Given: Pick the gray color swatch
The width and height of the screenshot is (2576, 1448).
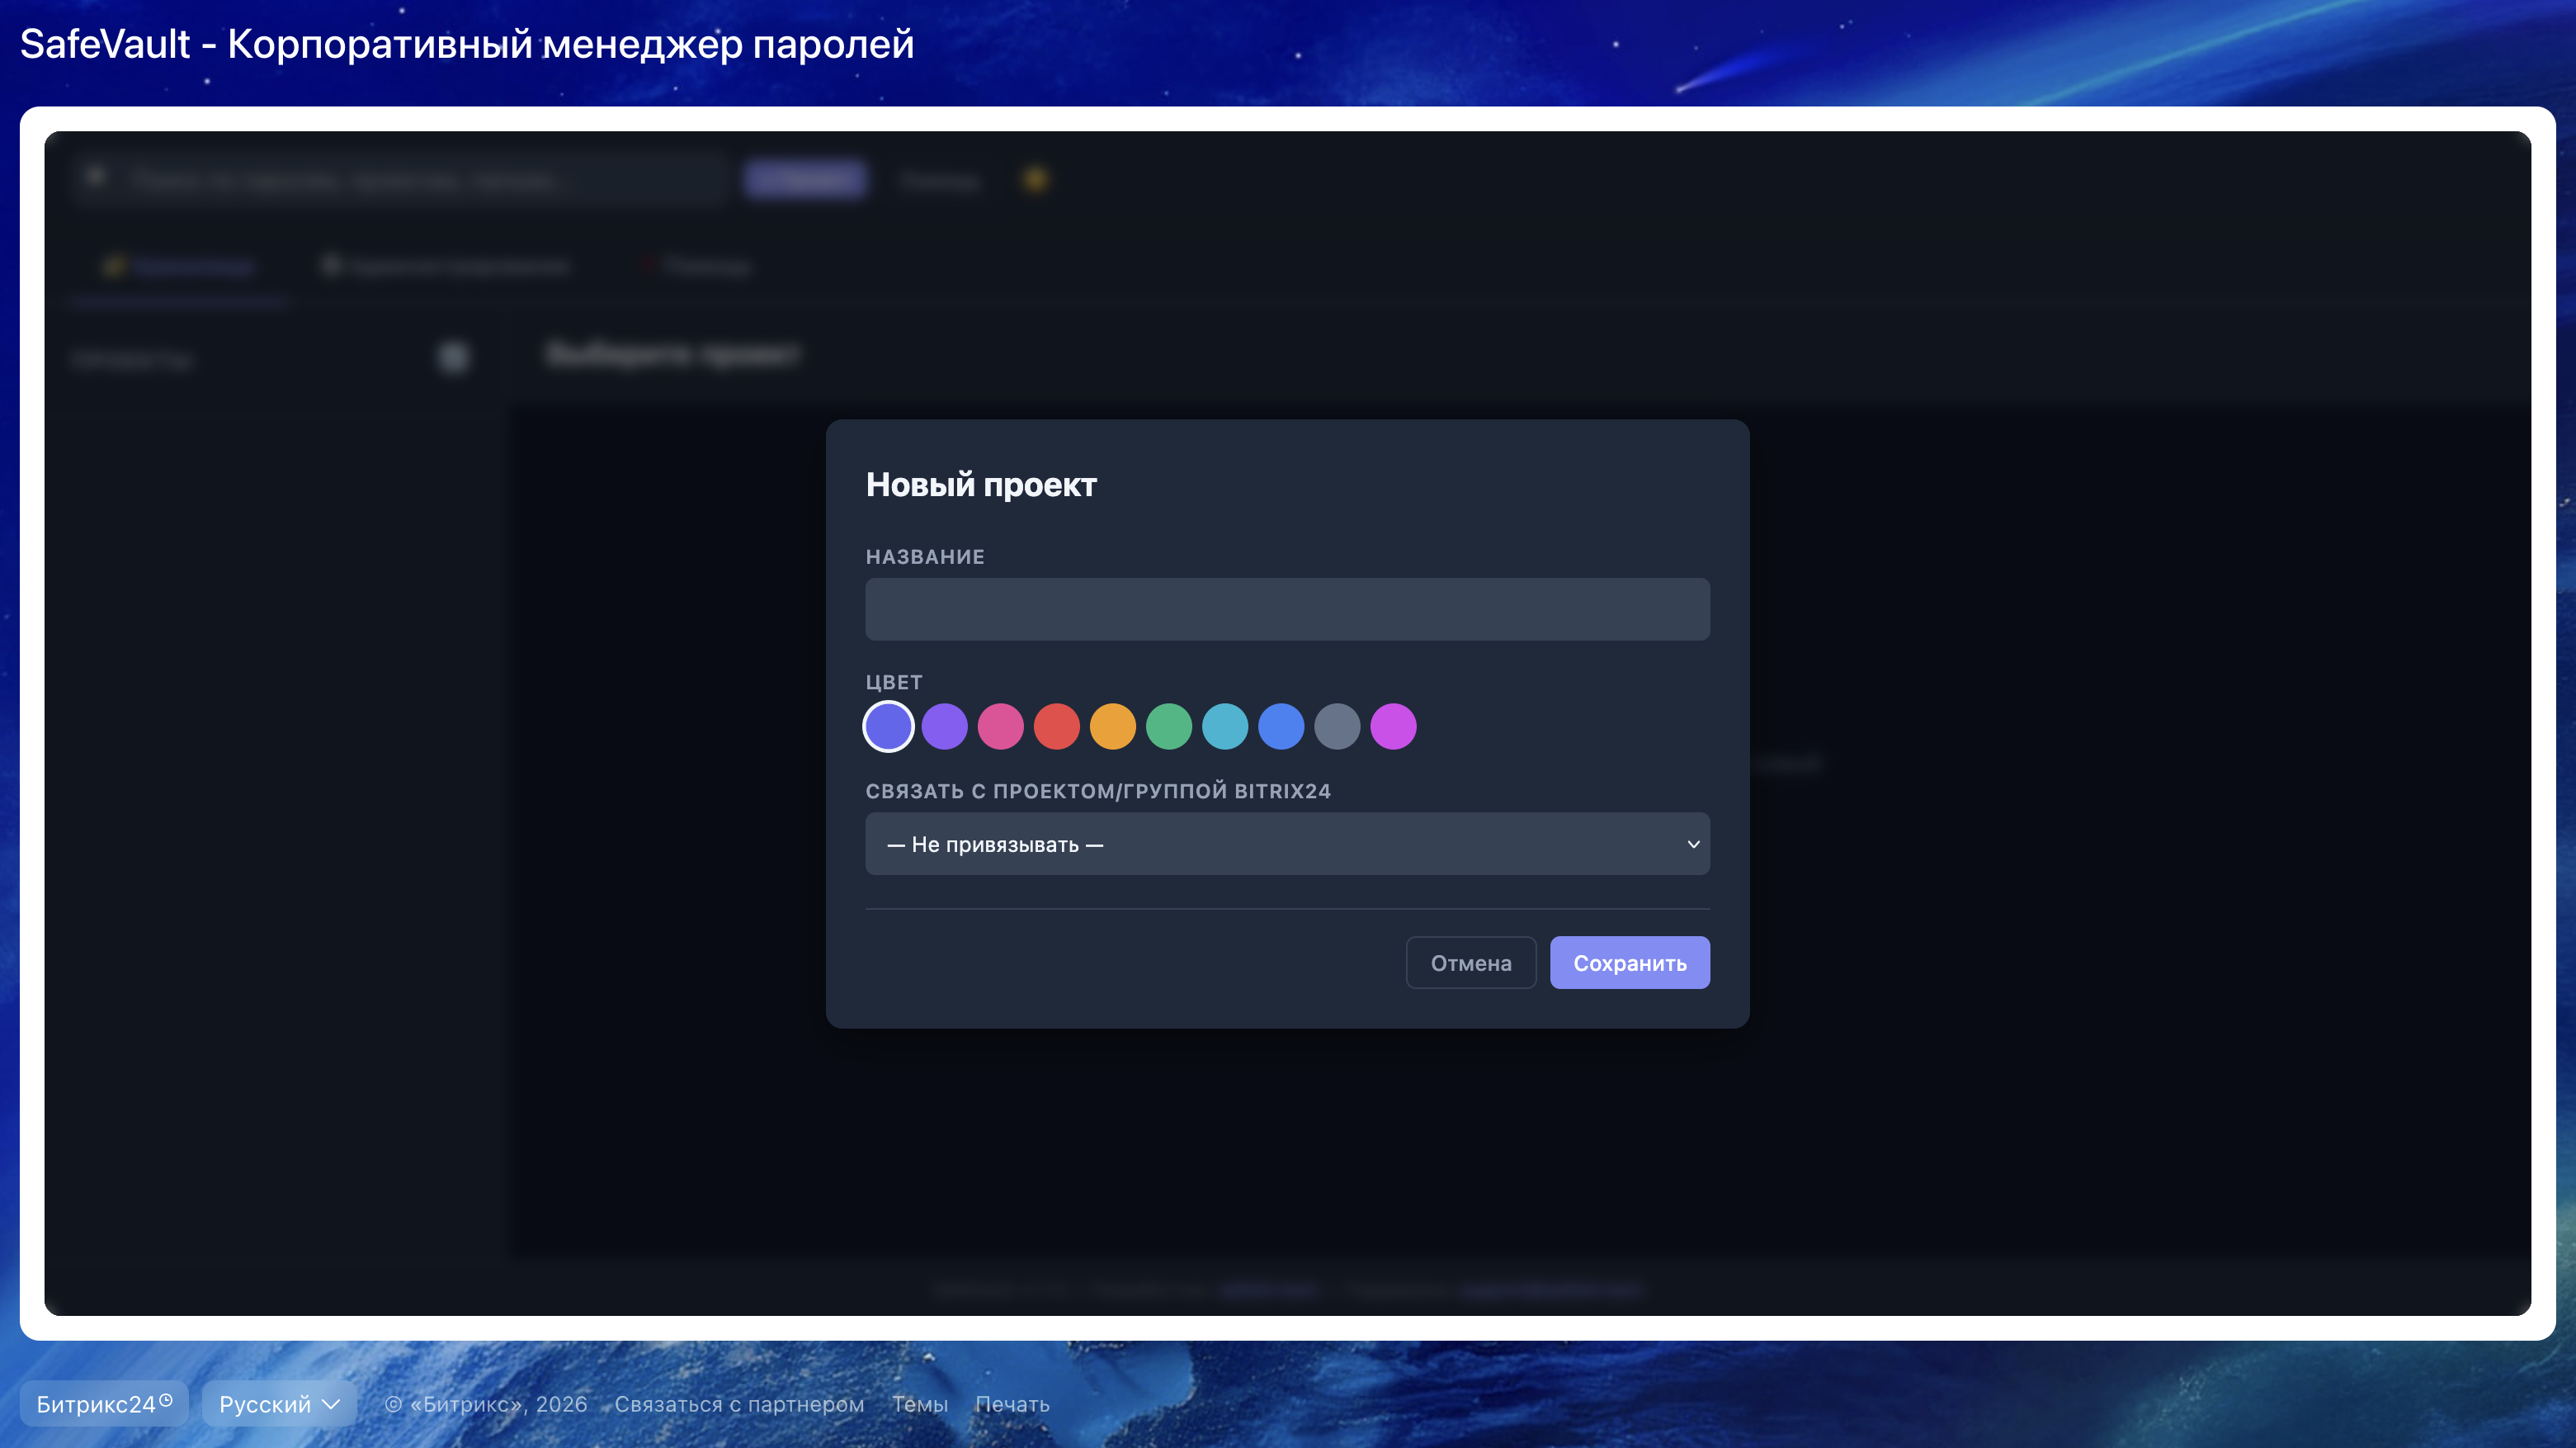Looking at the screenshot, I should pyautogui.click(x=1337, y=726).
